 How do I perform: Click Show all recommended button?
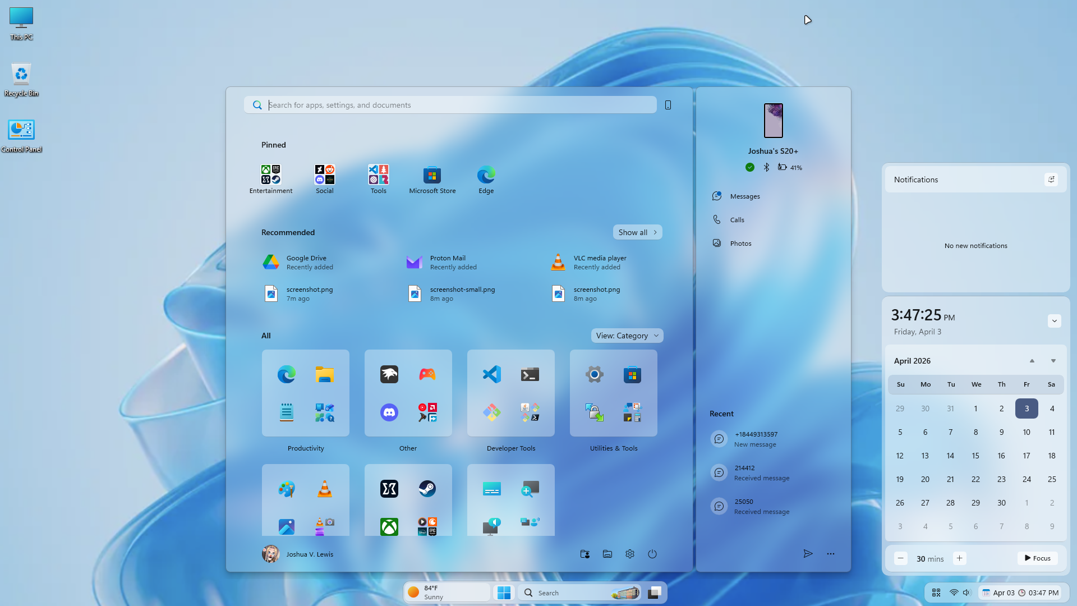point(637,232)
